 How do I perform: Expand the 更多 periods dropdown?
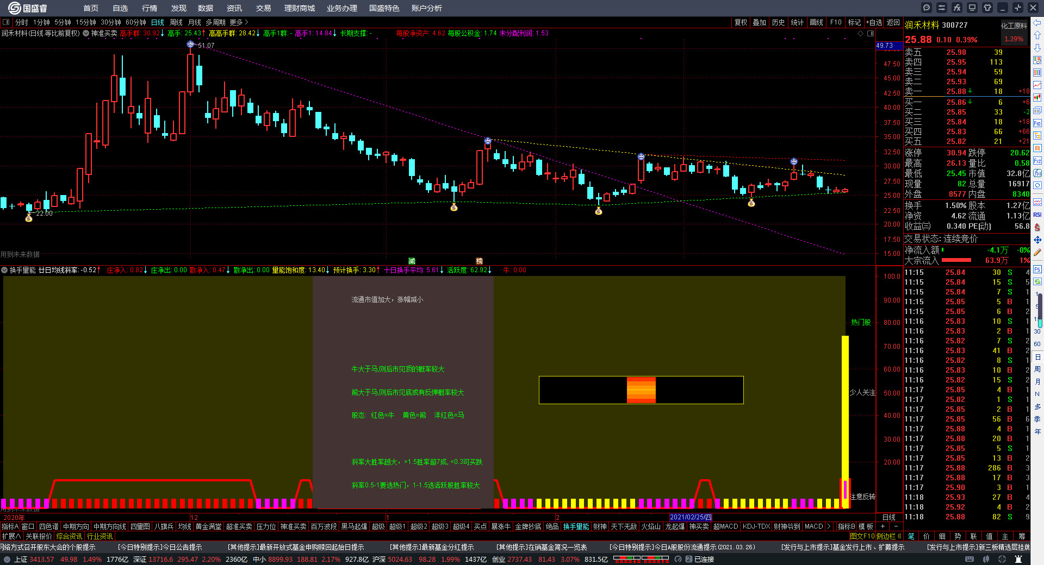[x=239, y=22]
